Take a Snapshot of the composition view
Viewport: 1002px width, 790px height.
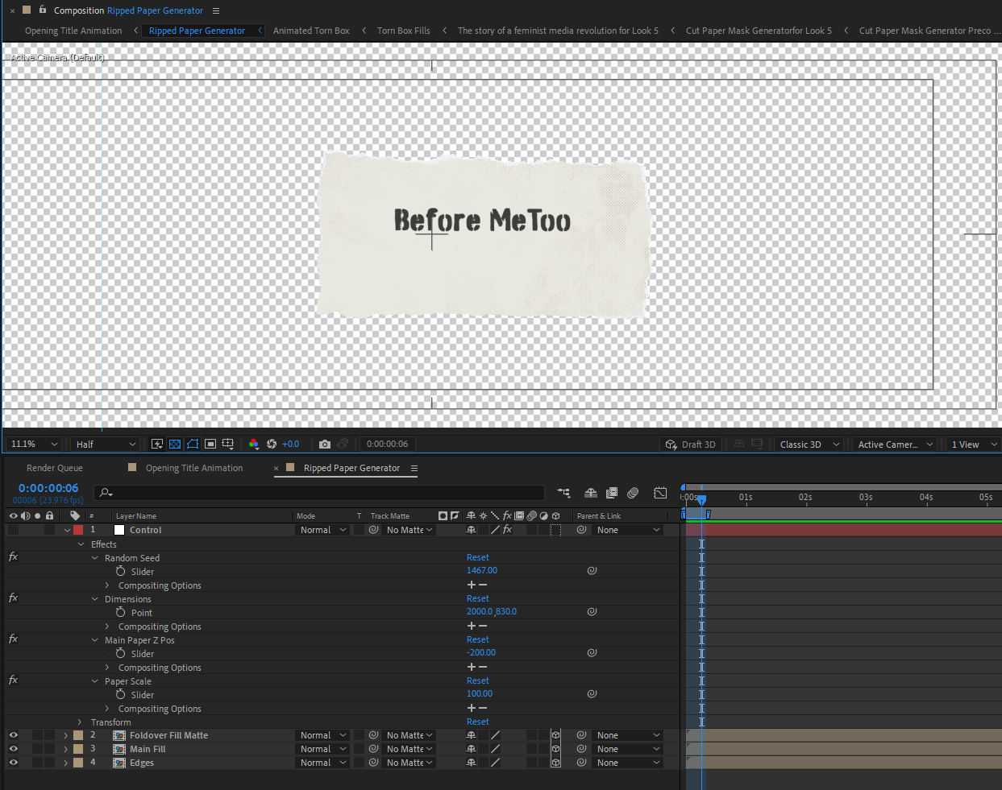click(x=324, y=444)
